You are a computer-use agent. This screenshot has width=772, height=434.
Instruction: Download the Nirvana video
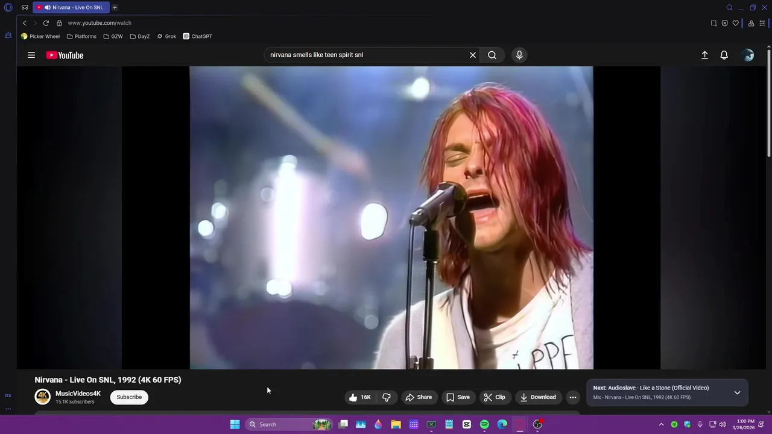[x=538, y=397]
